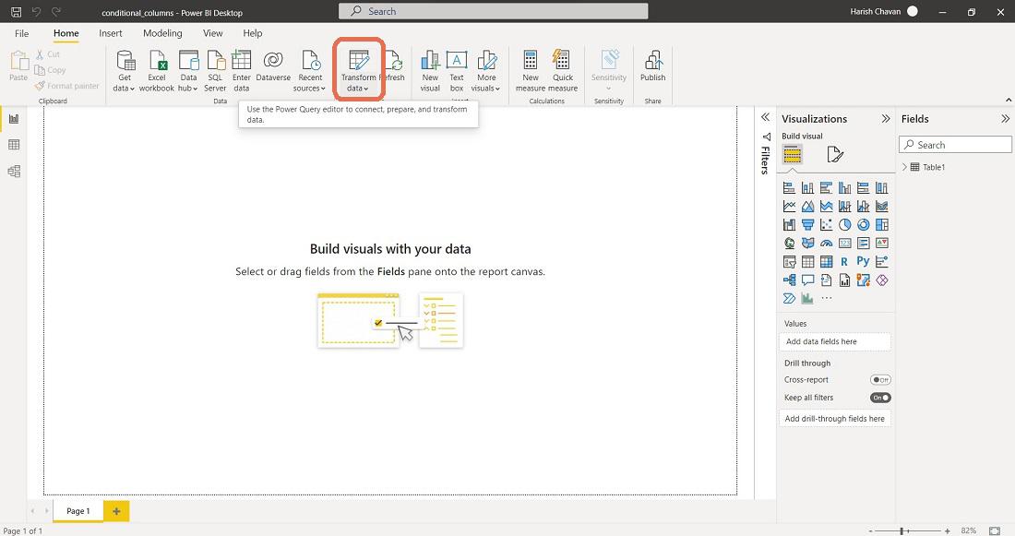This screenshot has width=1015, height=536.
Task: Collapse the Visualizations pane
Action: pos(886,118)
